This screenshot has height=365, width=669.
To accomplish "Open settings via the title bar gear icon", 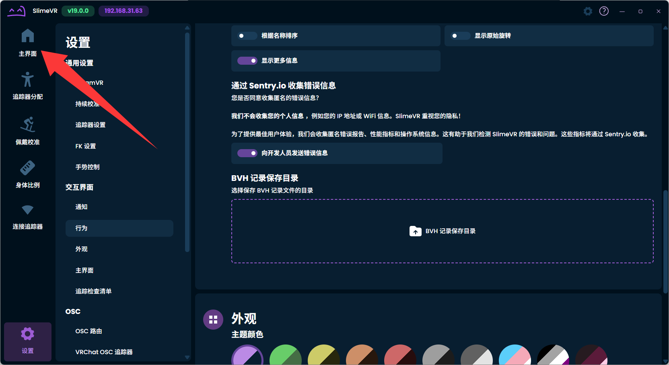I will coord(588,11).
